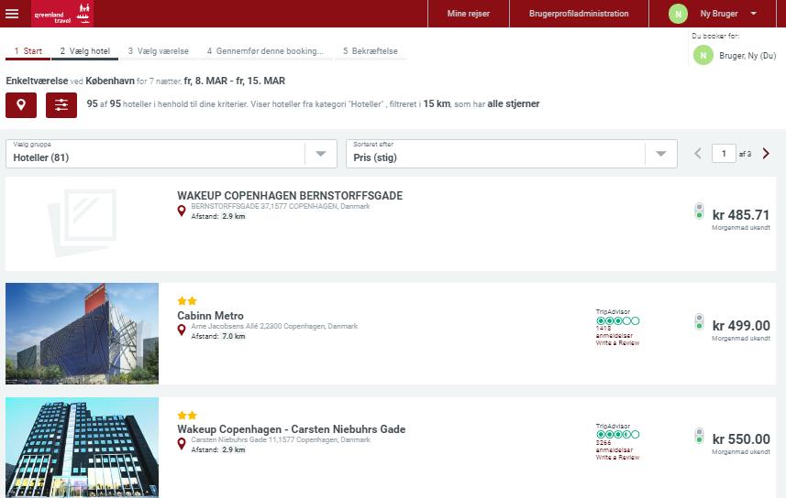The height and width of the screenshot is (498, 786).
Task: Go to previous results page arrow
Action: (698, 154)
